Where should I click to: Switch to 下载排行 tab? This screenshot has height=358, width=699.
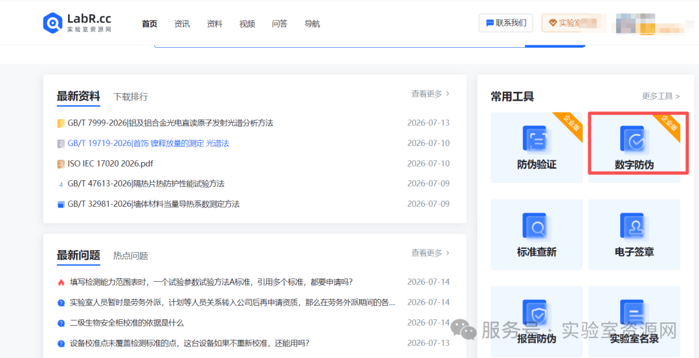click(x=131, y=97)
